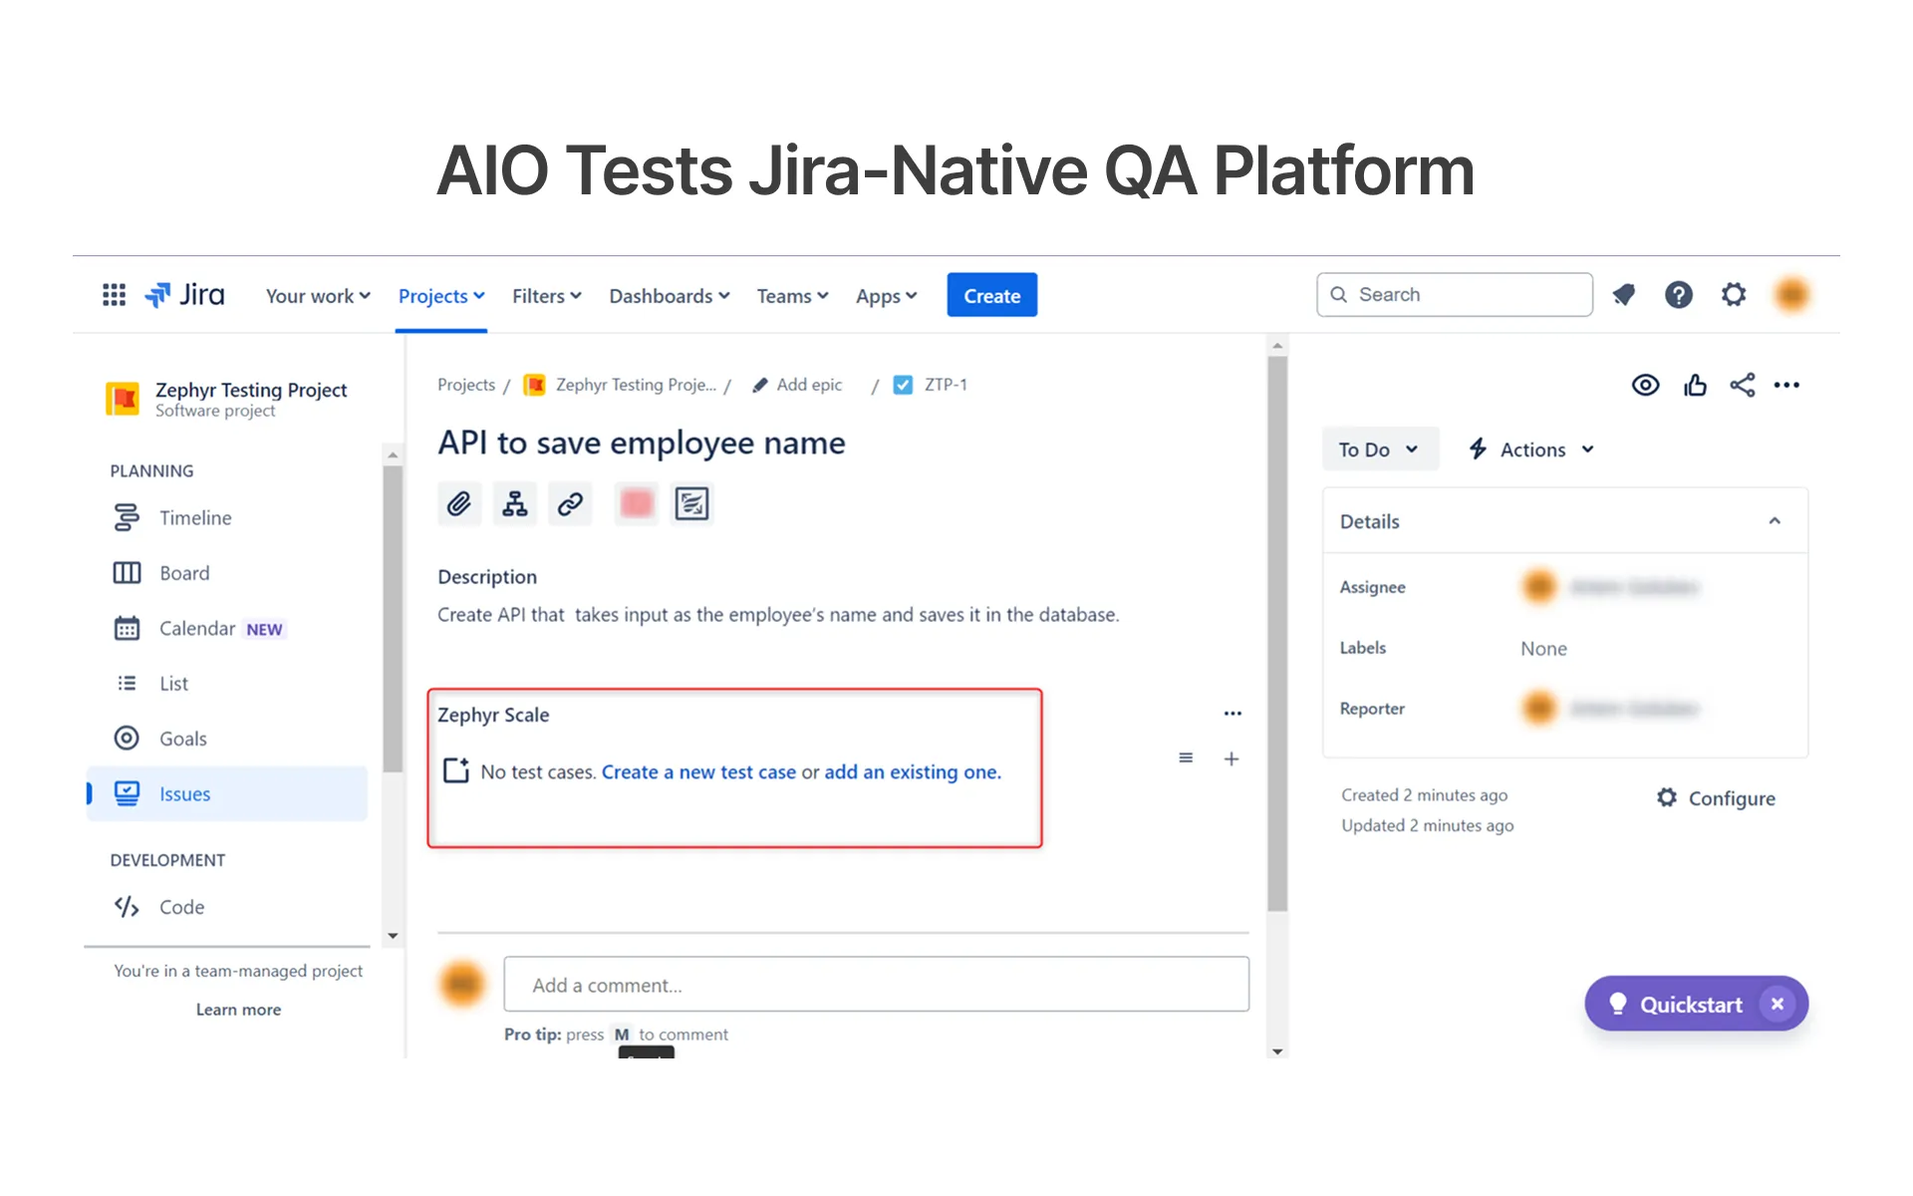Viewport: 1913px width, 1196px height.
Task: Expand the Filters menu
Action: click(547, 296)
